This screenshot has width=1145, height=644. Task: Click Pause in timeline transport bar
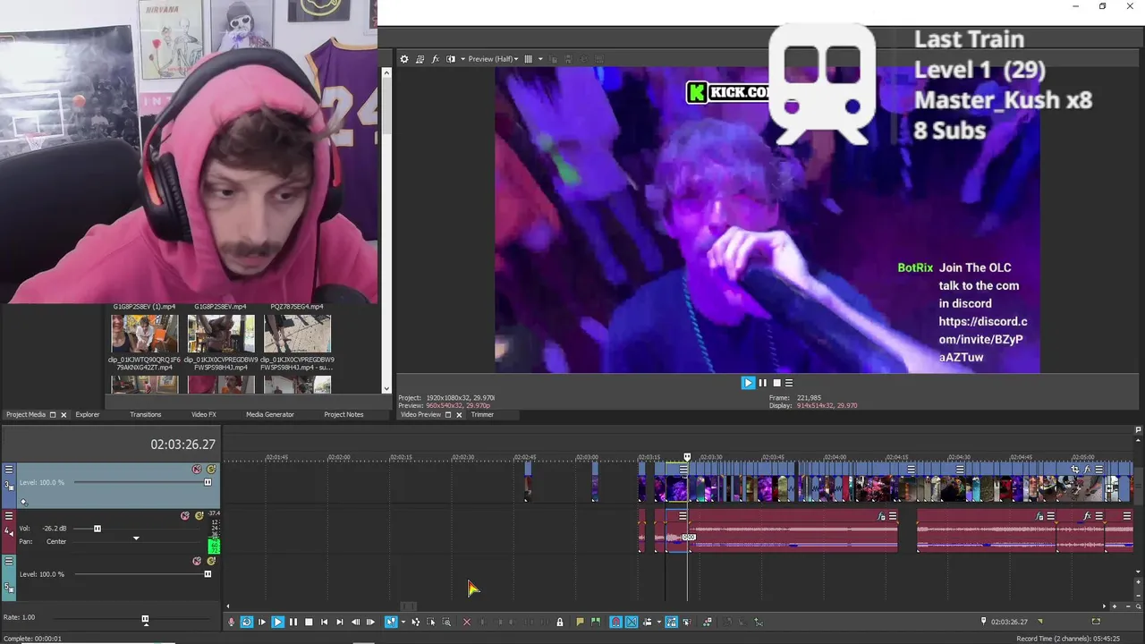[293, 623]
